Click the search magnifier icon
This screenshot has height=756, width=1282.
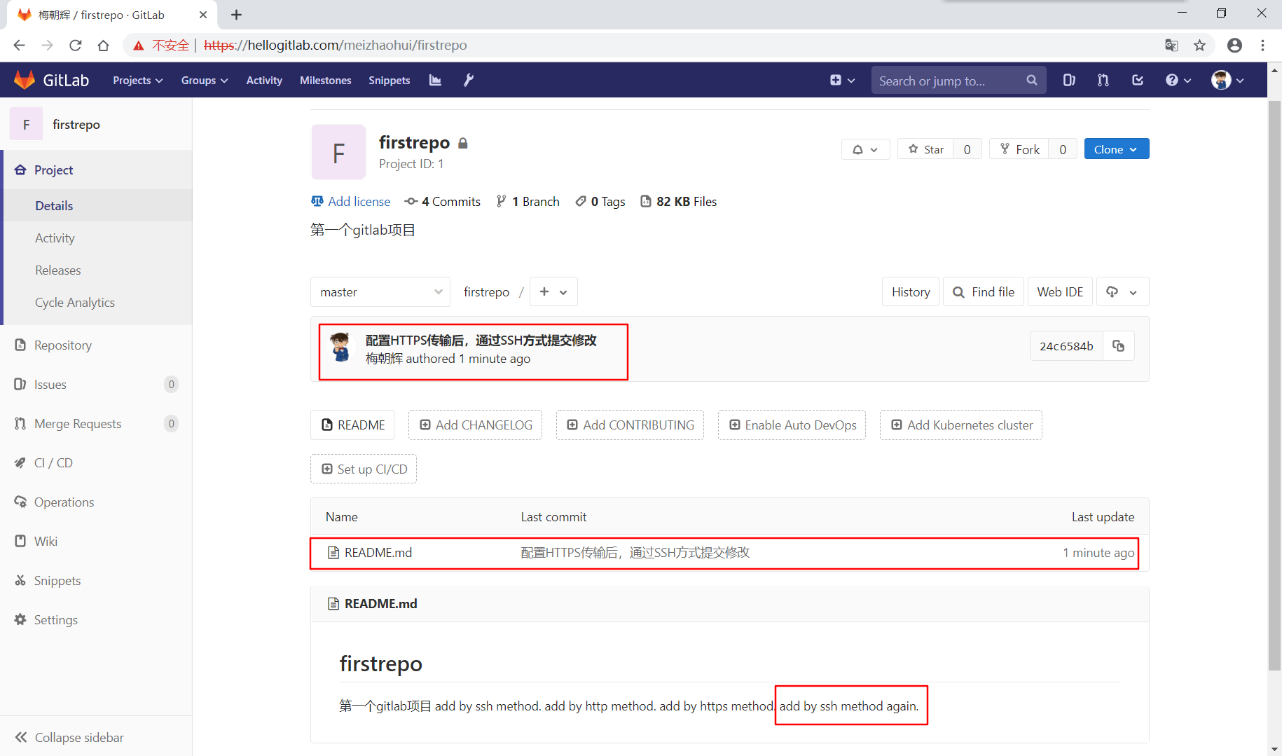(1031, 80)
